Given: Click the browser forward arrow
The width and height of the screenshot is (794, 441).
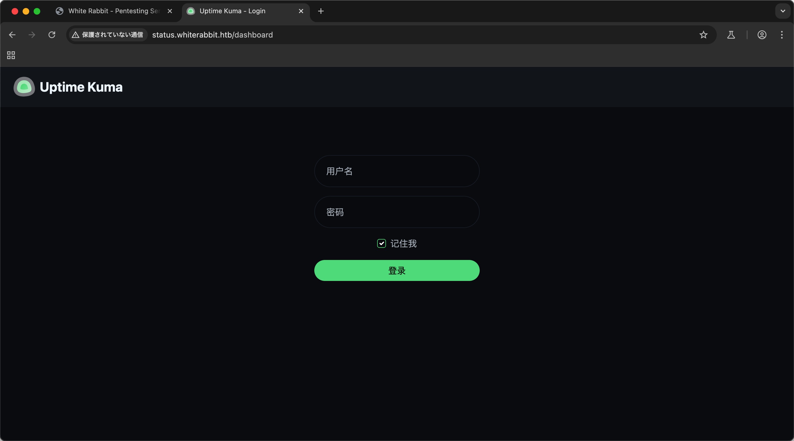Looking at the screenshot, I should (x=32, y=35).
